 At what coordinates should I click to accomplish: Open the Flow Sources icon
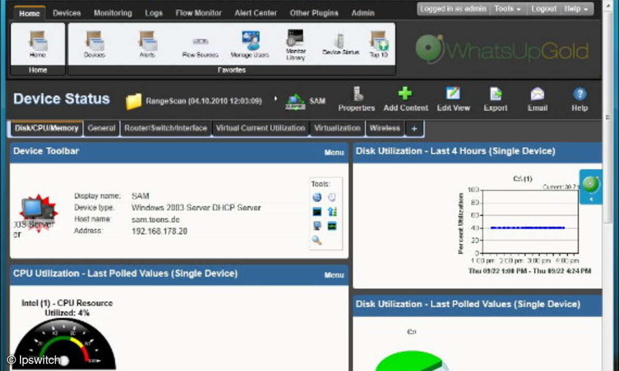200,46
